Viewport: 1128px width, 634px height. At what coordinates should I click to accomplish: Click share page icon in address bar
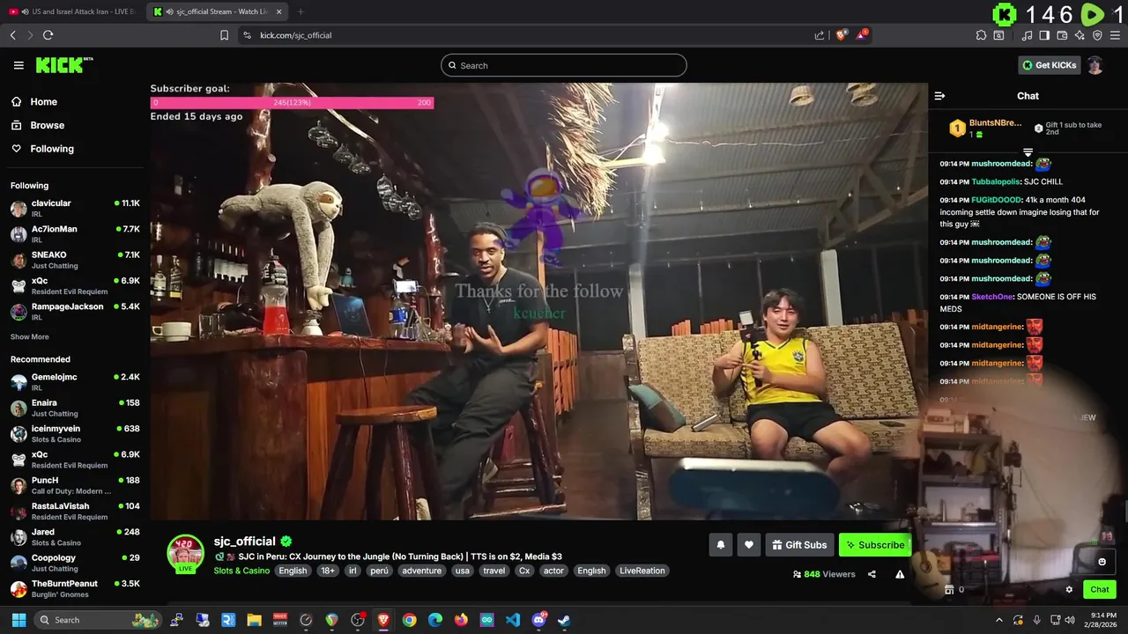pyautogui.click(x=820, y=35)
